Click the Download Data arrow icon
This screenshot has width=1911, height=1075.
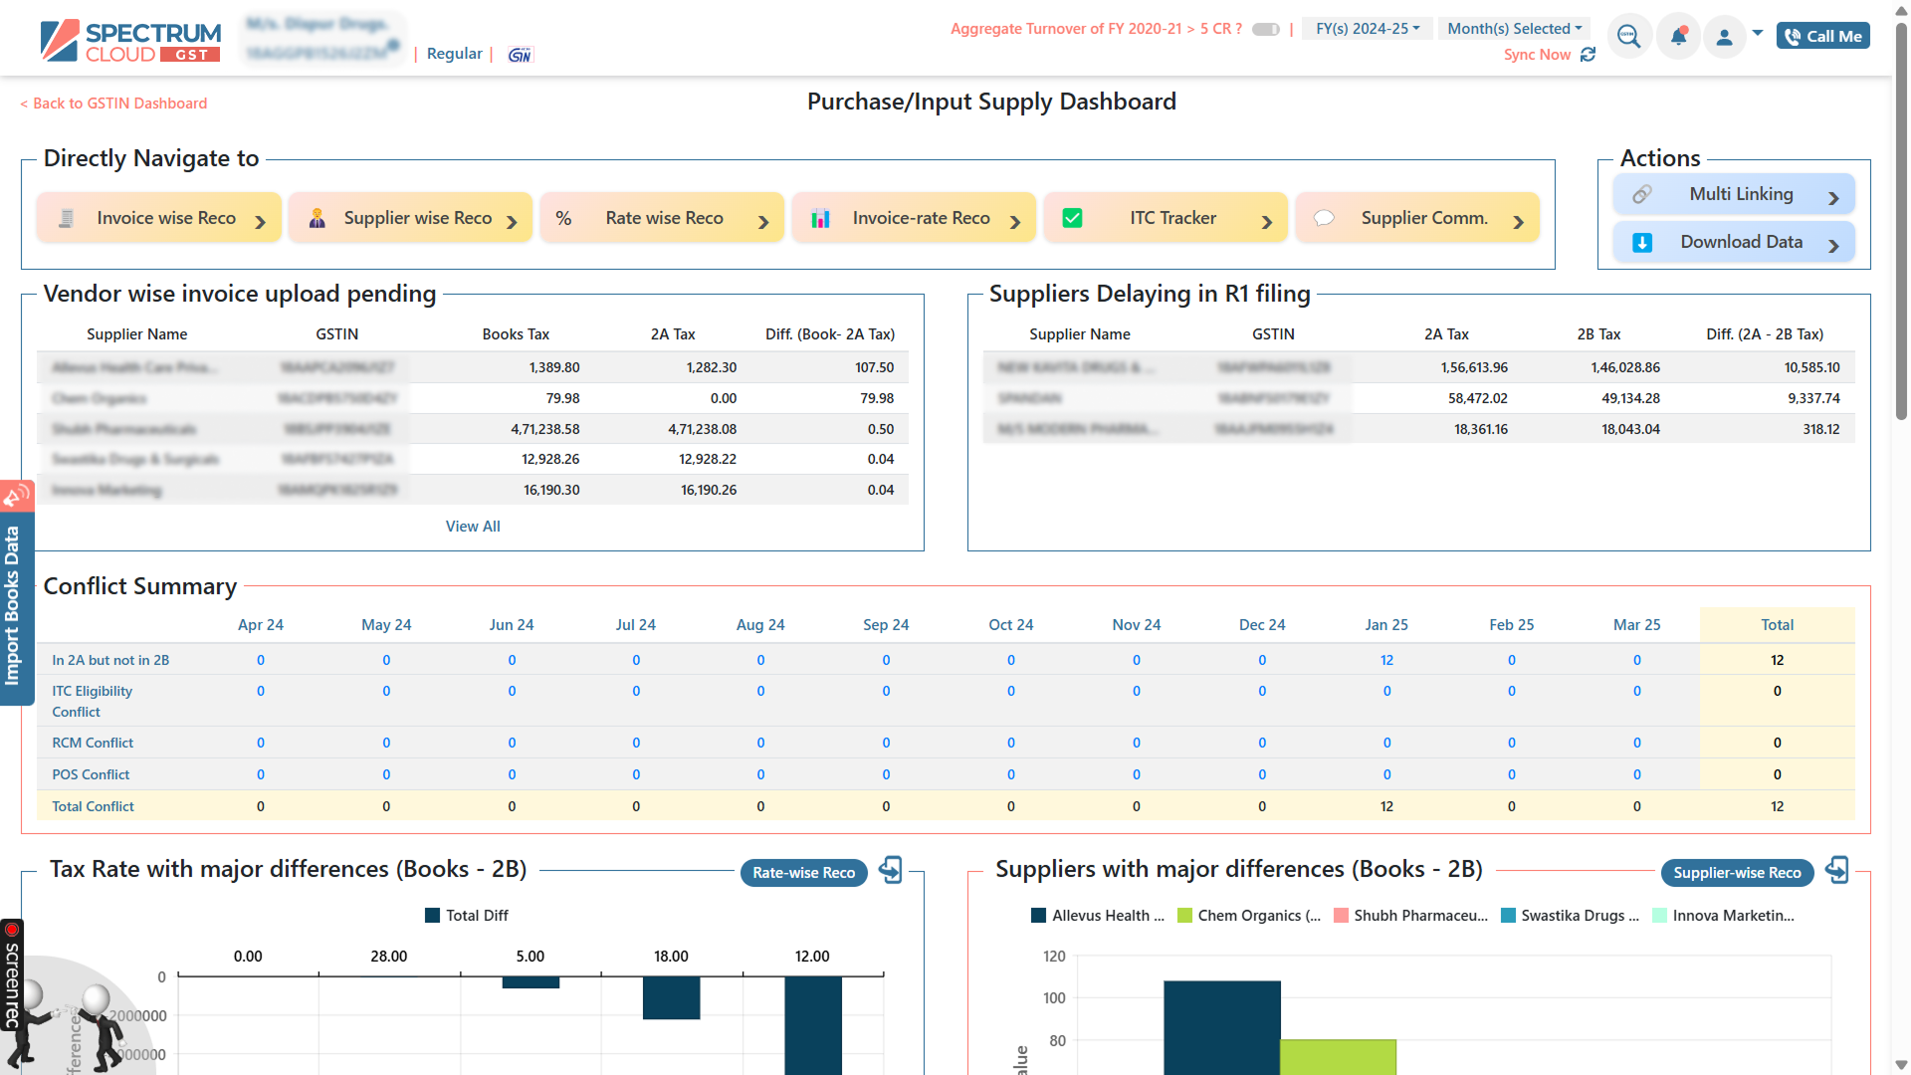1833,244
